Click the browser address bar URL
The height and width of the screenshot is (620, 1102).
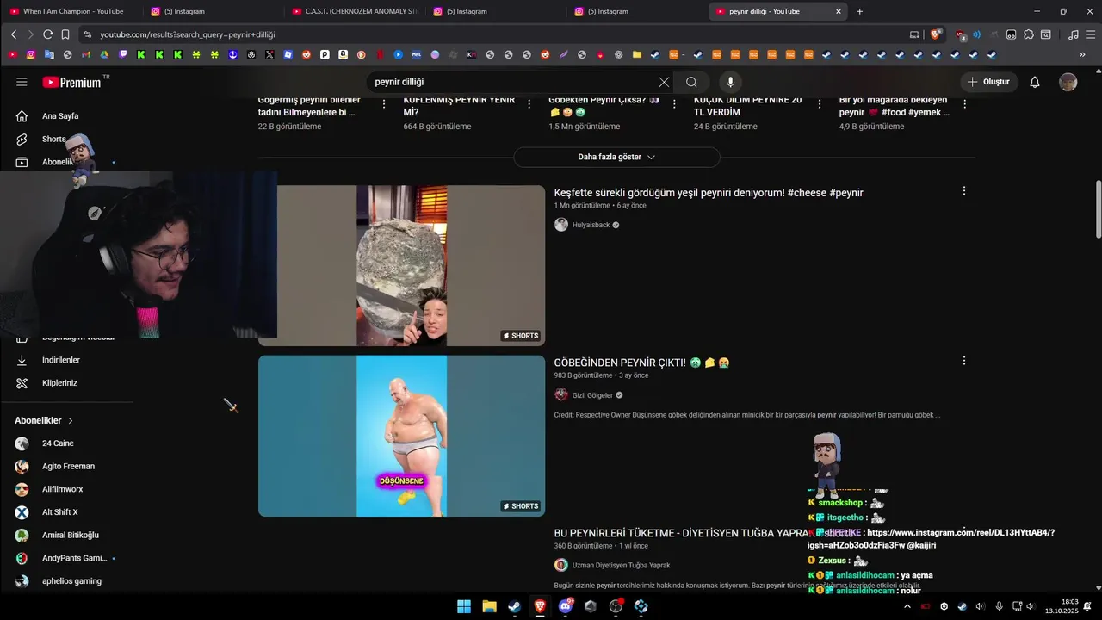(188, 34)
